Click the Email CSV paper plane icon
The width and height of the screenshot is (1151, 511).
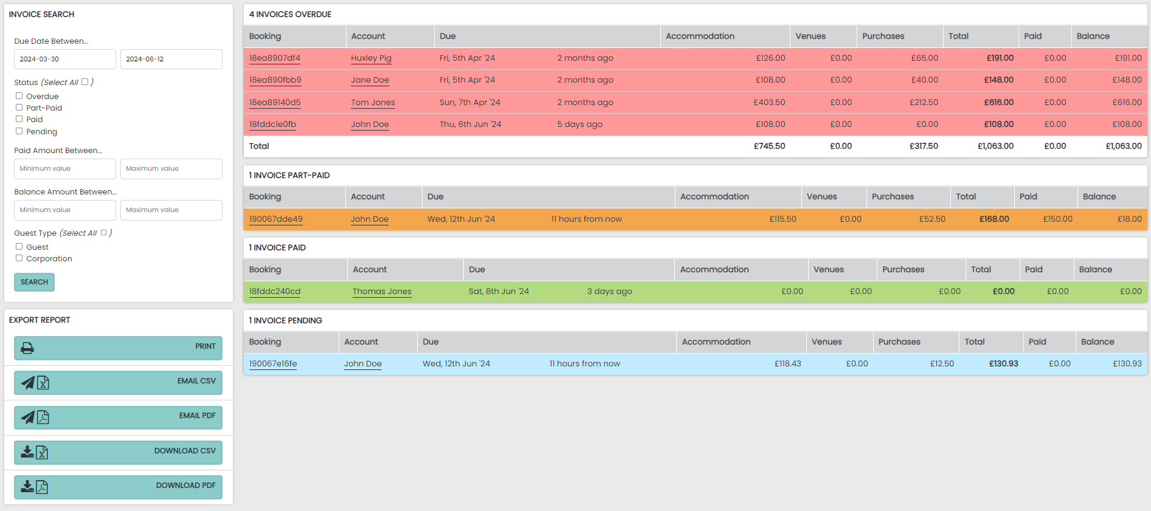pos(28,383)
